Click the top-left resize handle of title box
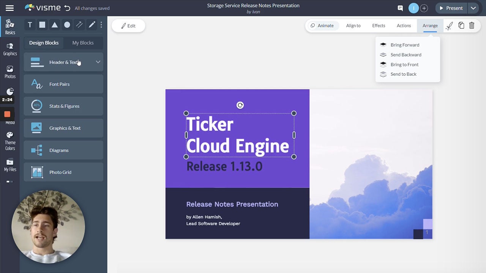The height and width of the screenshot is (273, 486). click(x=186, y=113)
